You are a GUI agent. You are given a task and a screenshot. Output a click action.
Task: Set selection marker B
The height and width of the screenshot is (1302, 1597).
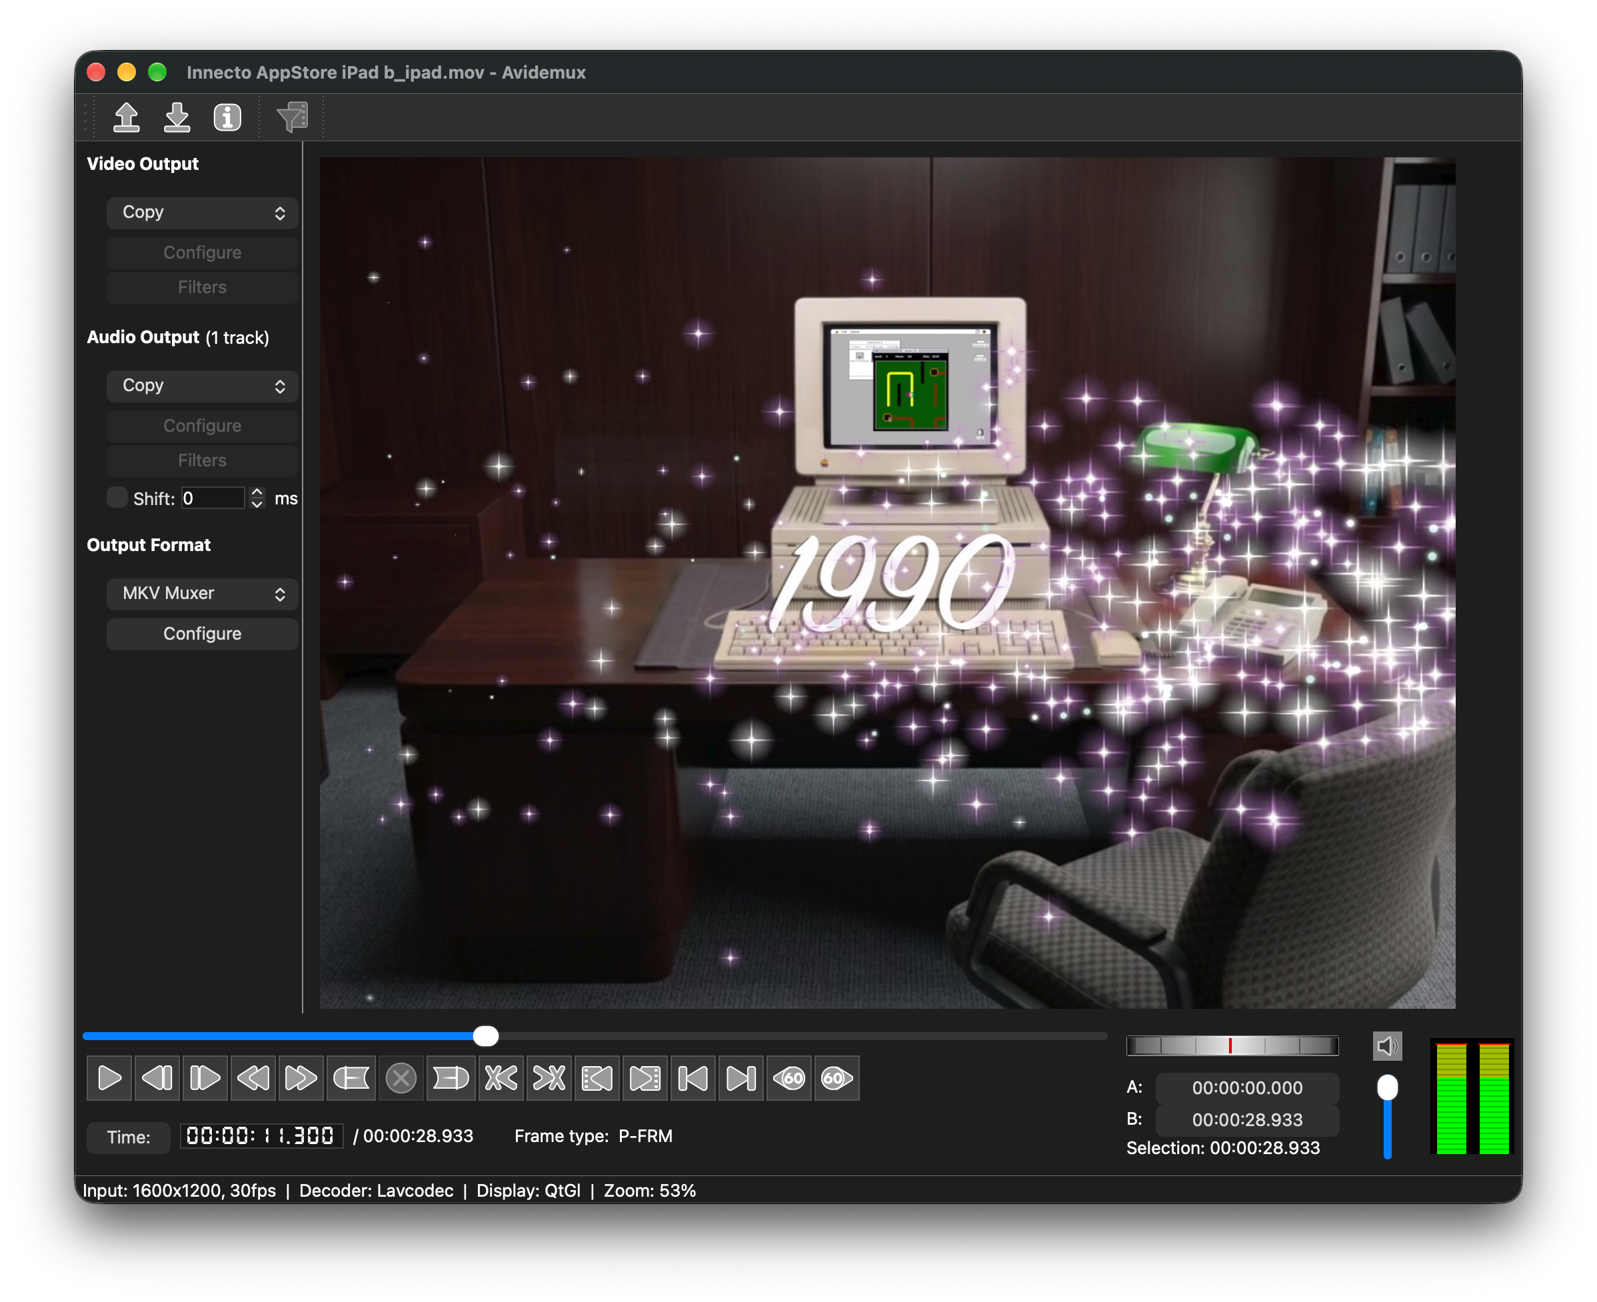451,1079
